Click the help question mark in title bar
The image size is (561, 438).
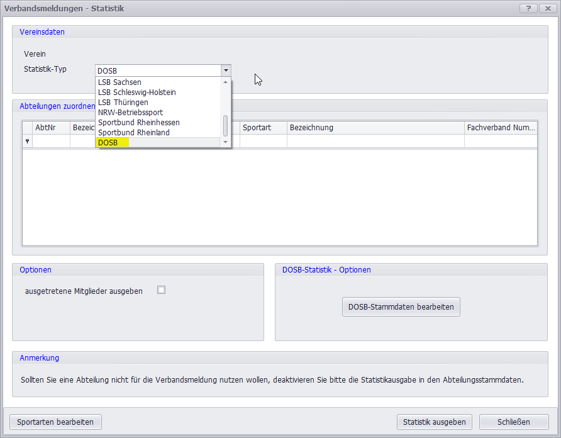click(x=528, y=8)
